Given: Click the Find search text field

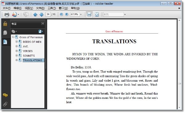Looking at the screenshot, I should click(x=113, y=14).
